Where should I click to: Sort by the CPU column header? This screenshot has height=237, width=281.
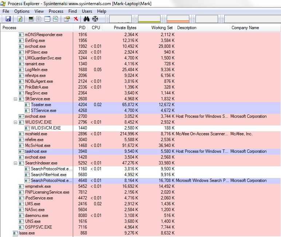[x=95, y=28]
